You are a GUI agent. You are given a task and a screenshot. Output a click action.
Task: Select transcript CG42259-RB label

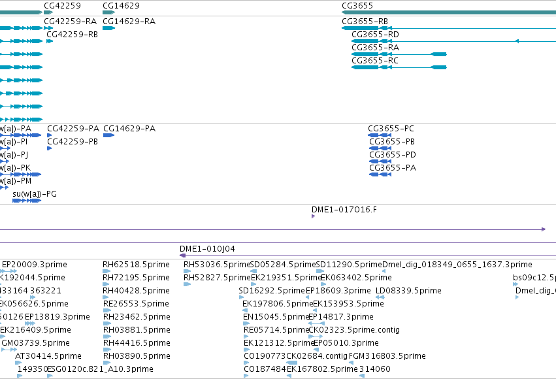click(73, 35)
